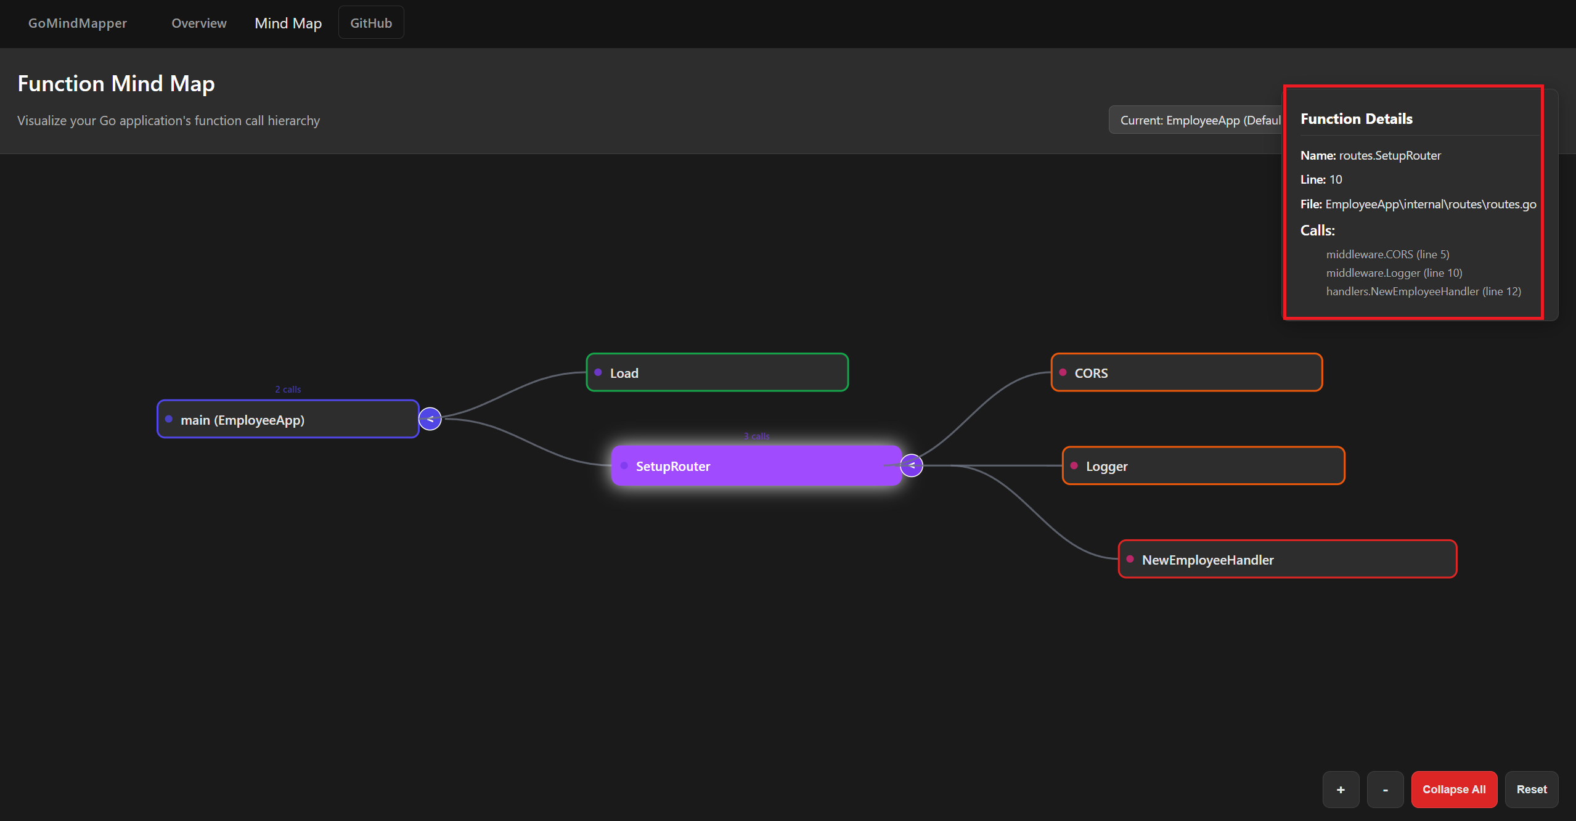Screen dimensions: 1576x821
Task: Zoom in with the plus button
Action: (x=1341, y=790)
